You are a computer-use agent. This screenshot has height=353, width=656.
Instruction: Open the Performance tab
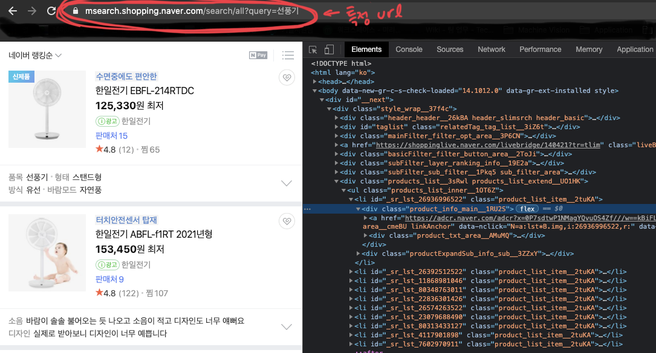(x=540, y=49)
